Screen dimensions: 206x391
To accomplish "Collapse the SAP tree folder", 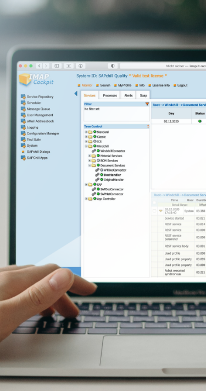I will [86, 185].
